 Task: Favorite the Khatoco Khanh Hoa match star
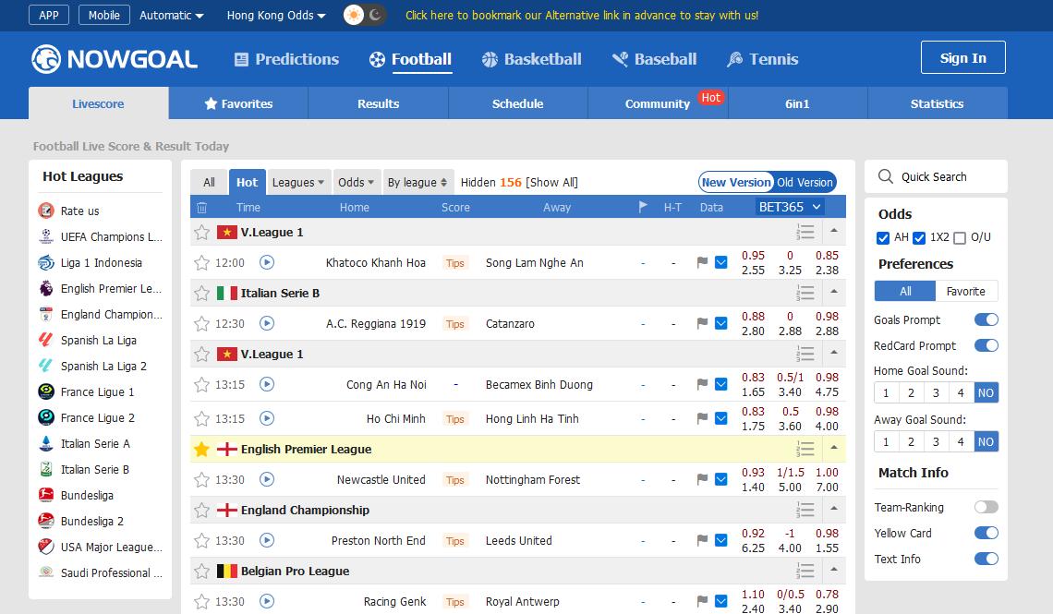coord(201,262)
